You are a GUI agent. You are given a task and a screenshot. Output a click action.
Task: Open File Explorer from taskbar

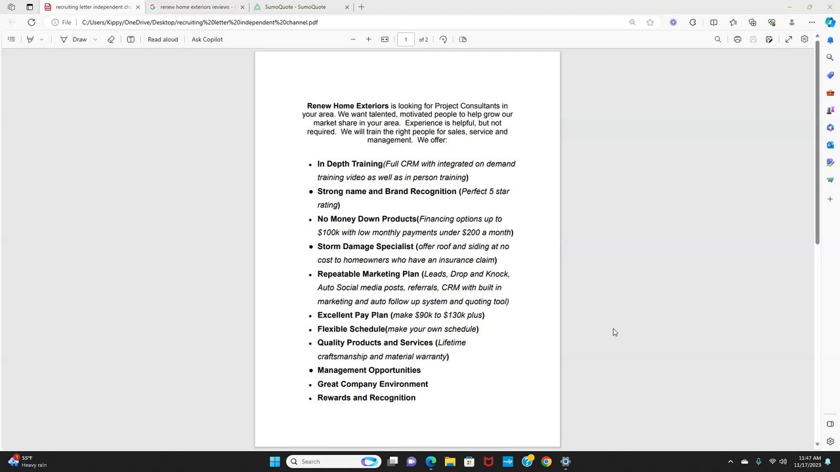pyautogui.click(x=450, y=462)
